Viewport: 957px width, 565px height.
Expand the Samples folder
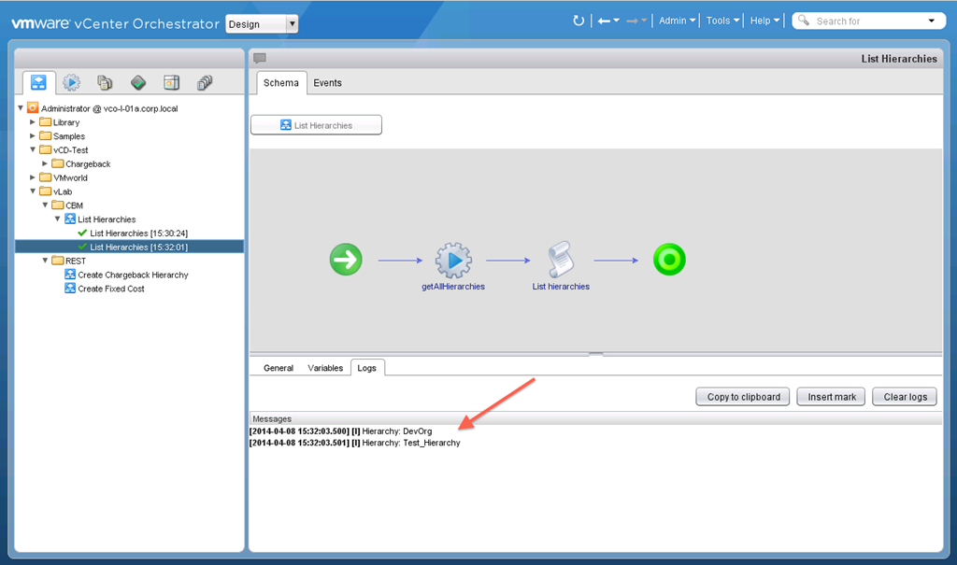click(33, 136)
